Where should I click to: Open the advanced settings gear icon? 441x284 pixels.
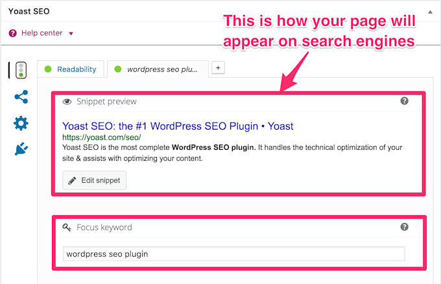(x=21, y=123)
